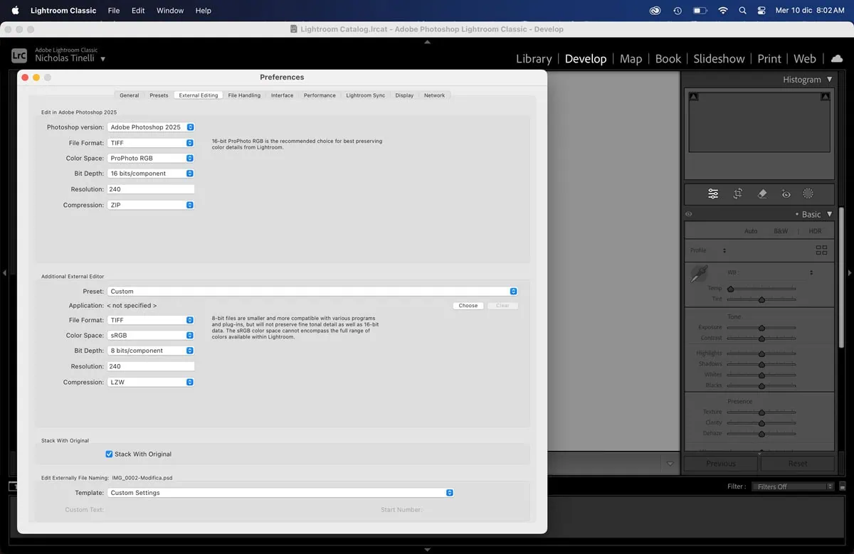
Task: Click the Resolution field showing 240
Action: (x=151, y=188)
